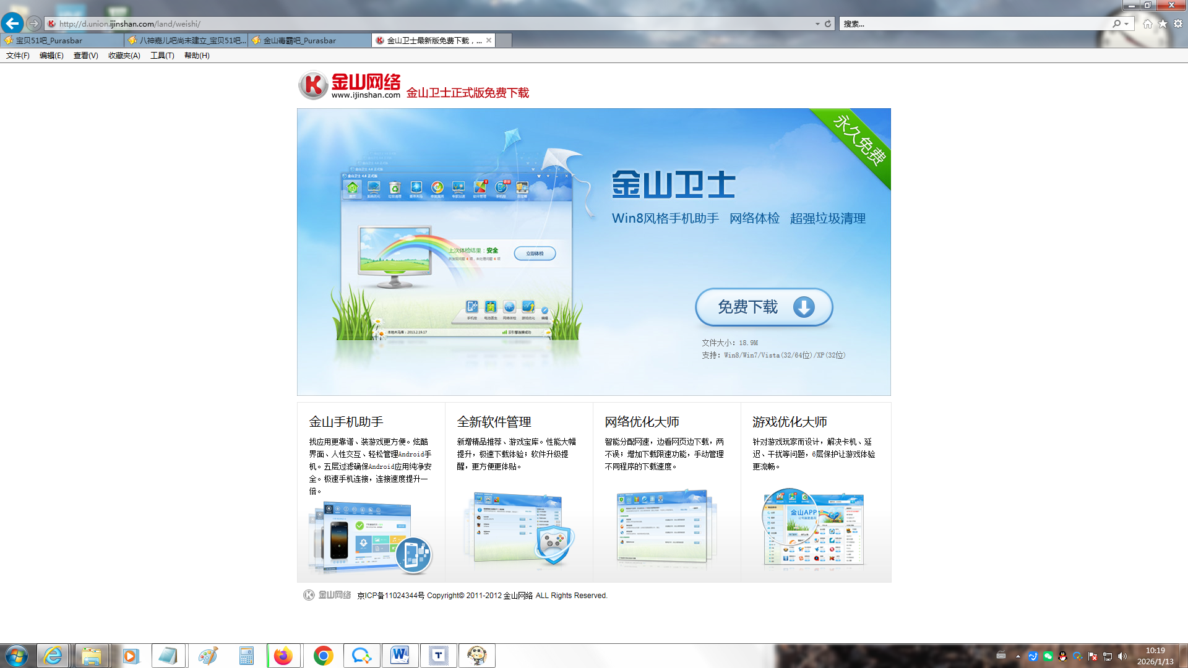Click the 游戏优化大师 screenshot thumbnail
This screenshot has width=1188, height=668.
tap(813, 528)
